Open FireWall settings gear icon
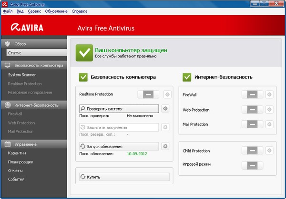Viewport: 286px width, 199px height. (269, 95)
